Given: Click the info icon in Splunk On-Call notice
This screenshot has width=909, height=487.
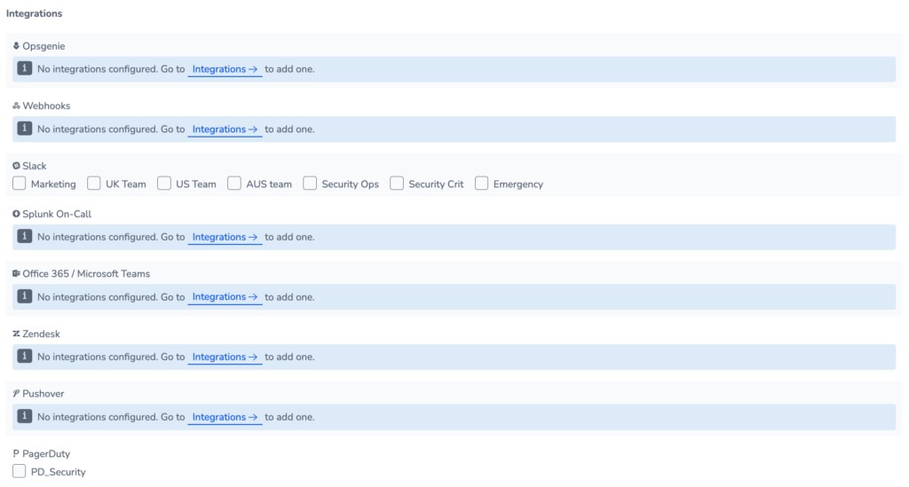Looking at the screenshot, I should point(24,236).
